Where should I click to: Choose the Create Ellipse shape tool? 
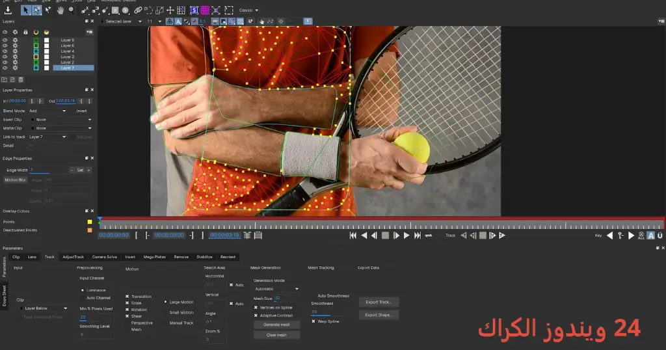coord(126,10)
